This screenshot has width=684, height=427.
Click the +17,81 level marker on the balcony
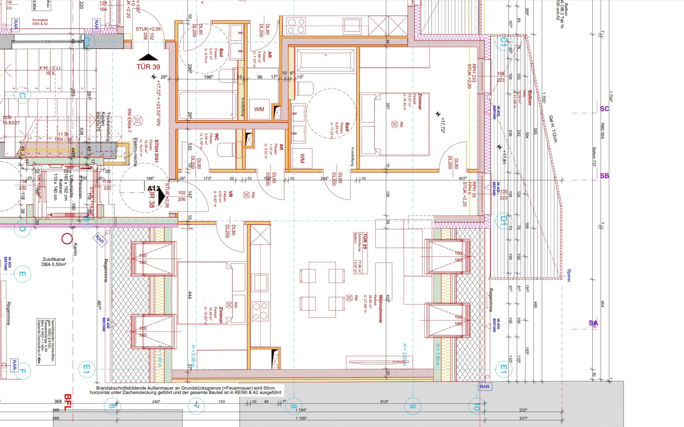click(x=499, y=147)
